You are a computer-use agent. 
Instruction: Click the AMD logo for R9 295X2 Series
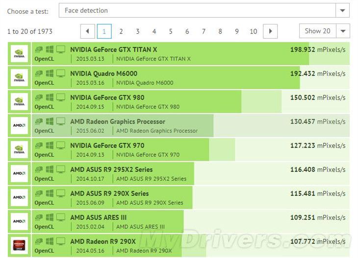point(20,173)
